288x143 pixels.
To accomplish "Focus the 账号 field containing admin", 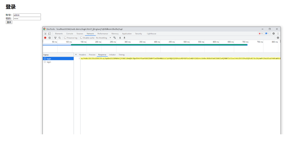I will [x=27, y=15].
